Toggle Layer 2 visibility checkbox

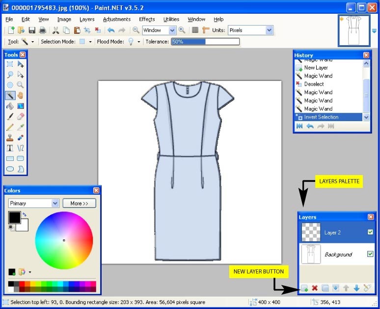pyautogui.click(x=370, y=232)
